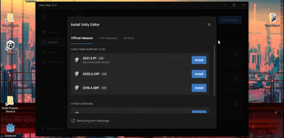This screenshot has height=138, width=284.
Task: Click the Community people icon in sidebar
Action: 43,62
